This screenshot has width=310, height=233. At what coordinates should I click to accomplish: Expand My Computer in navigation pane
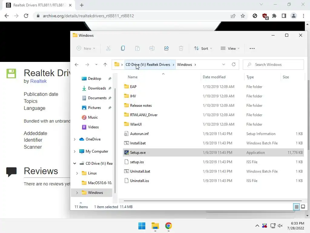point(74,151)
